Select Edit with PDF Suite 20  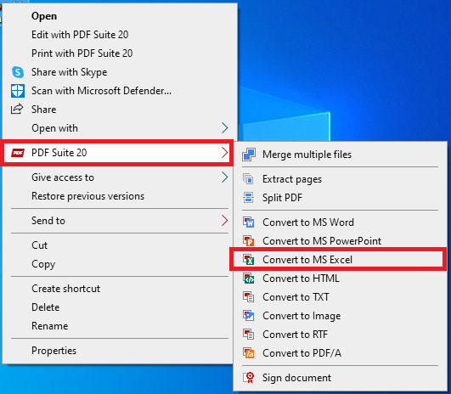80,35
